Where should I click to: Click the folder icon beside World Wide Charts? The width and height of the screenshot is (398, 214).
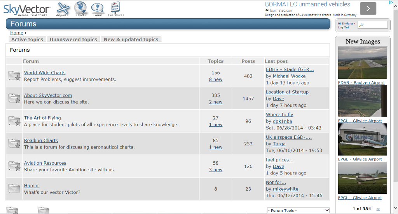(14, 76)
